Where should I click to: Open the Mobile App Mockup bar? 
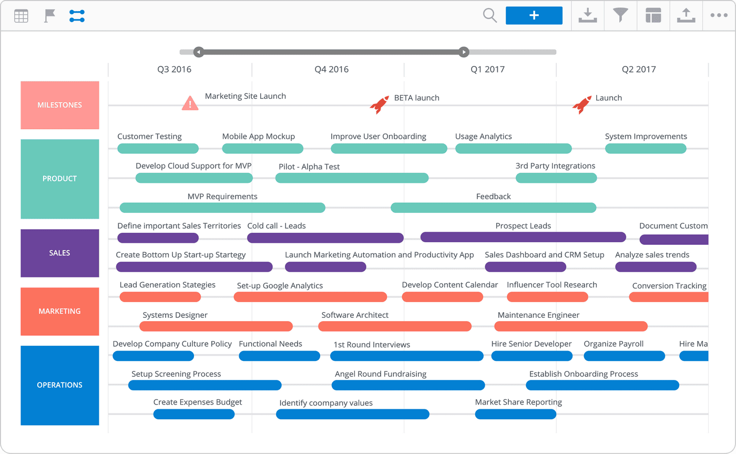263,149
